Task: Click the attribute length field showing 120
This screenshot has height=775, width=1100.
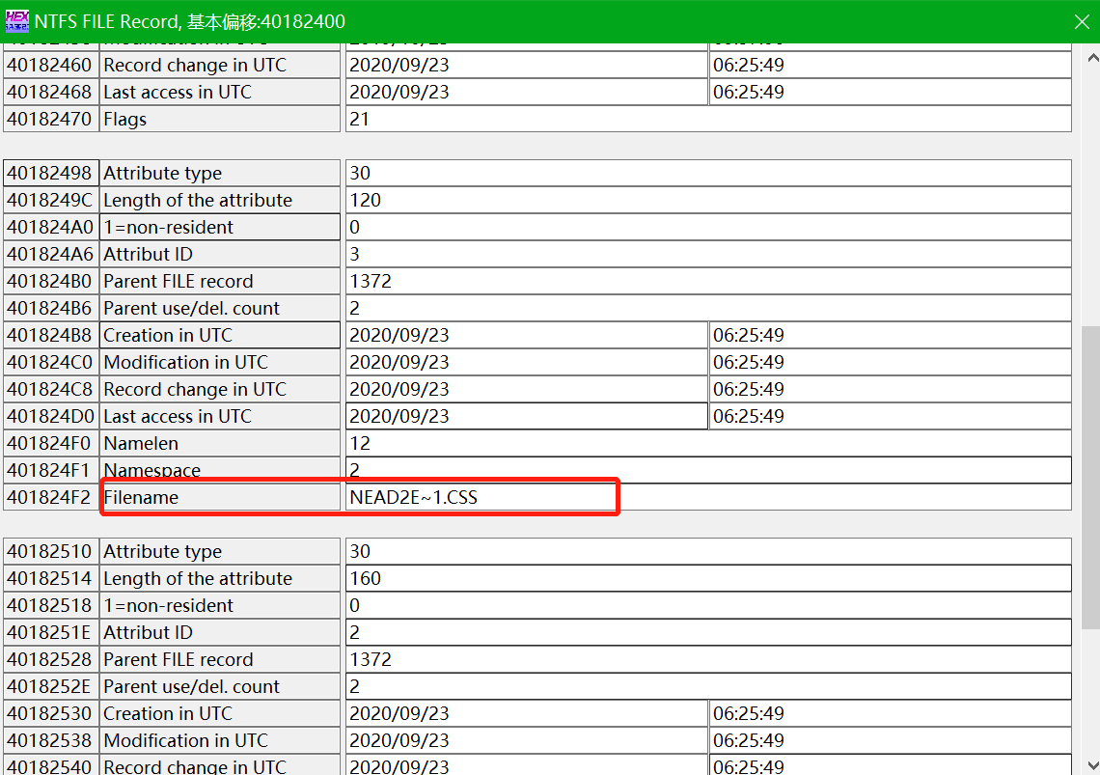Action: tap(708, 200)
